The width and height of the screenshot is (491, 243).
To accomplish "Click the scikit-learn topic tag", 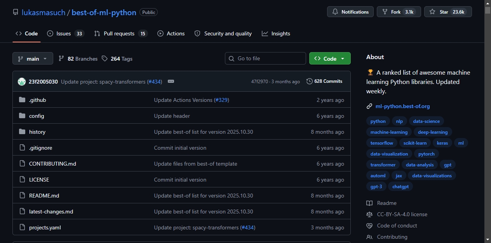I will point(415,143).
